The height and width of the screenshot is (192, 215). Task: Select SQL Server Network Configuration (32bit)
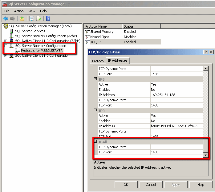pos(46,36)
